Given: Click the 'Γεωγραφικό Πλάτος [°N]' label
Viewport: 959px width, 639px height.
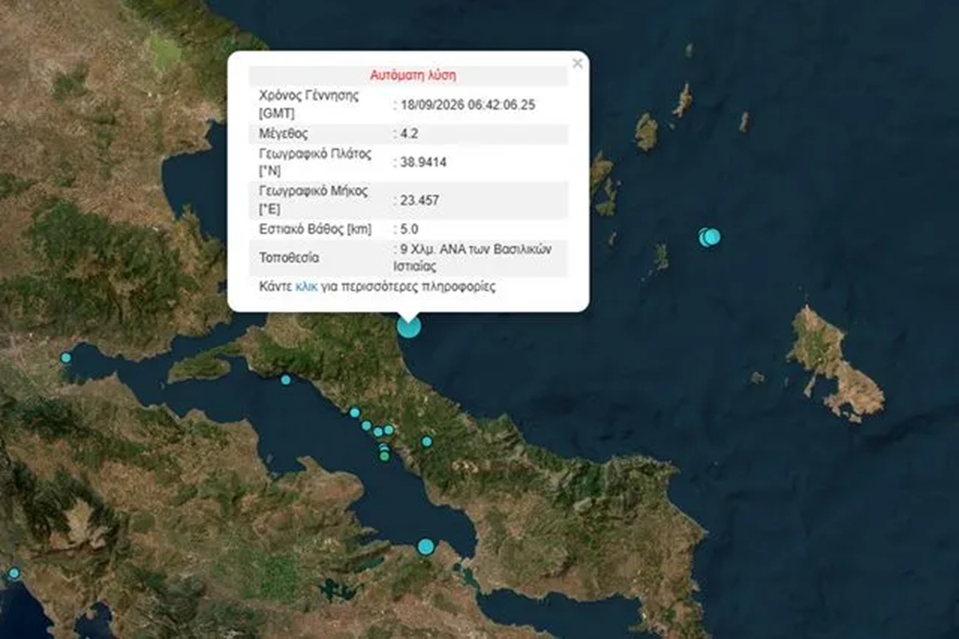Looking at the screenshot, I should (x=314, y=162).
